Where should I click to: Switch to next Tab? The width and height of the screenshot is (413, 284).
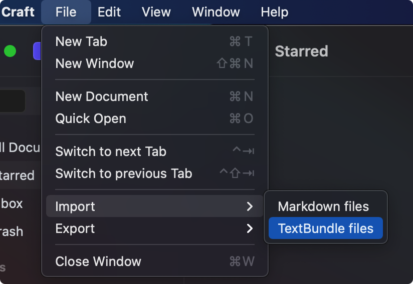(111, 151)
